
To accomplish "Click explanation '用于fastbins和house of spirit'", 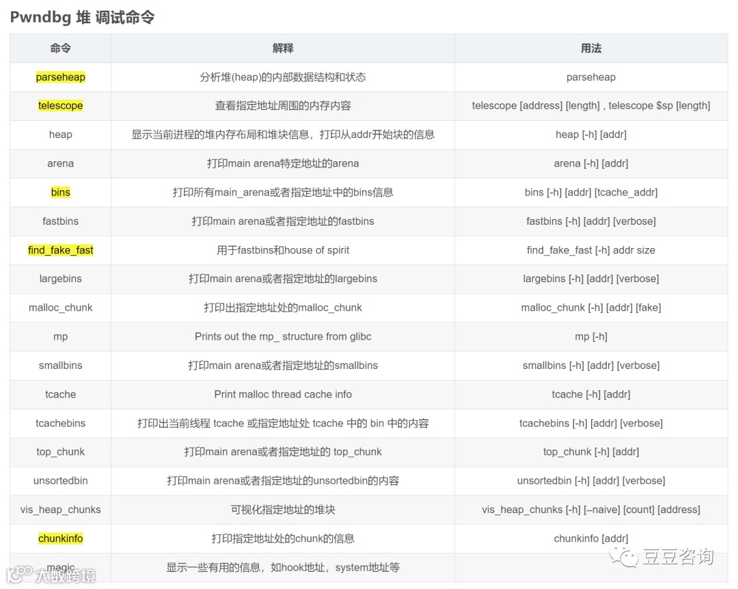I will click(283, 250).
